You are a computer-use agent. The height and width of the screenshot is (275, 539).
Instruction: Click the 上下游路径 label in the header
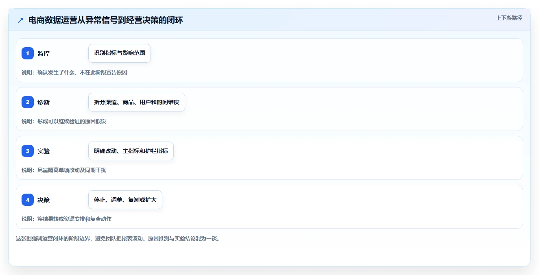point(509,18)
